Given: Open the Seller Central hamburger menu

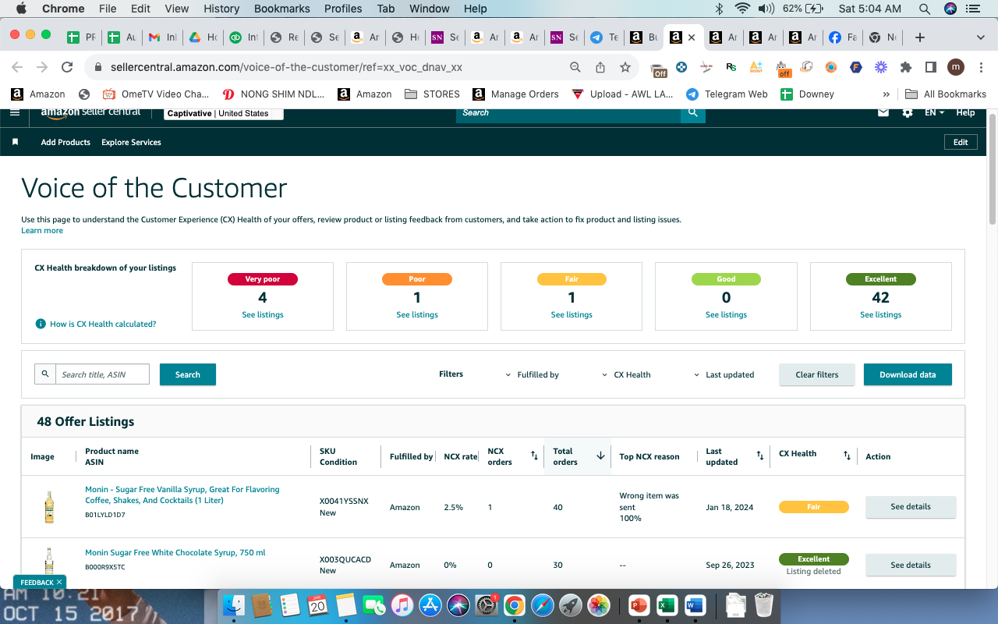Looking at the screenshot, I should pyautogui.click(x=14, y=113).
